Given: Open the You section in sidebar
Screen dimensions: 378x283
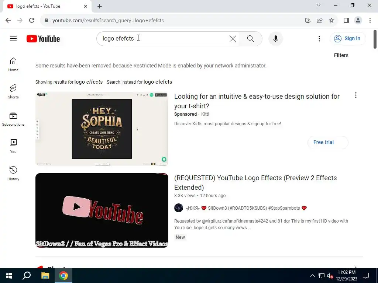Looking at the screenshot, I should click(x=13, y=146).
